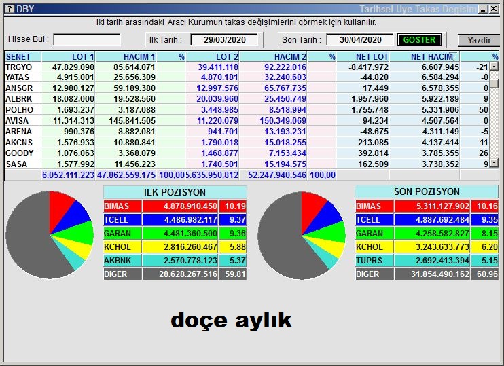Click yellow KCHOL swatch in ILK POZISYON
Viewport: 504px width, 366px height.
122,247
